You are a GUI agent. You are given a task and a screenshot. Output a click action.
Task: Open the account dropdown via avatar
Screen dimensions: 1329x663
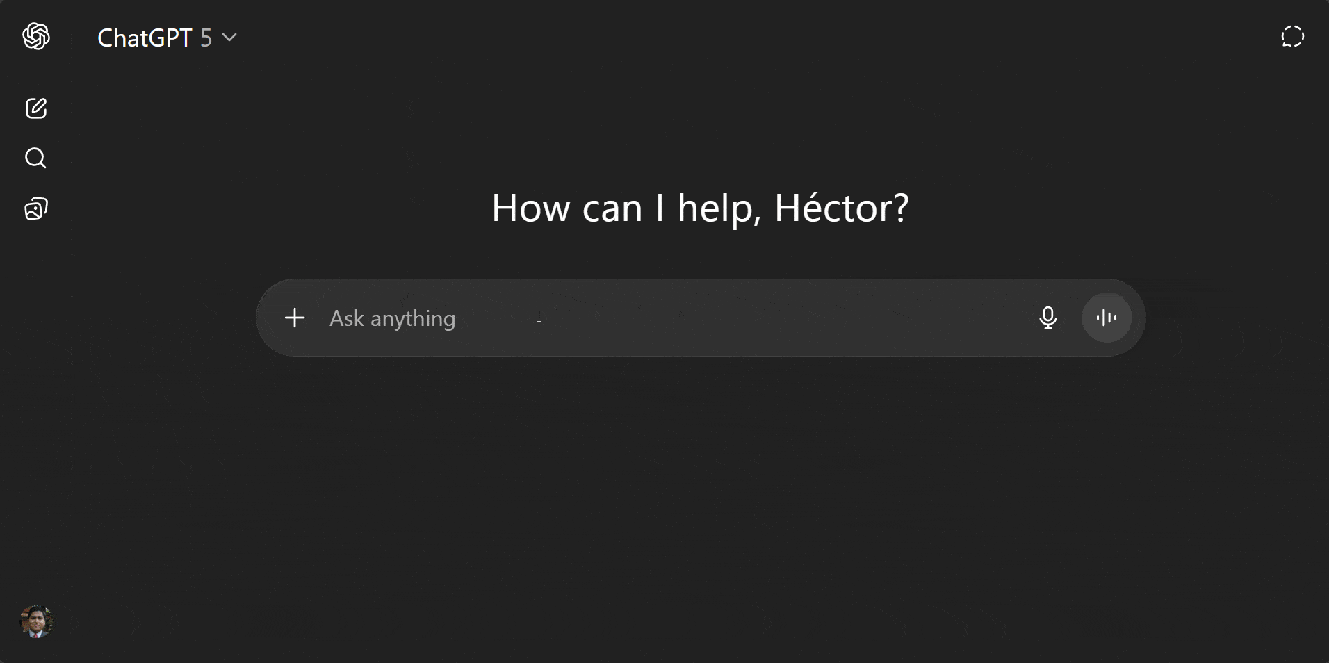click(x=35, y=622)
